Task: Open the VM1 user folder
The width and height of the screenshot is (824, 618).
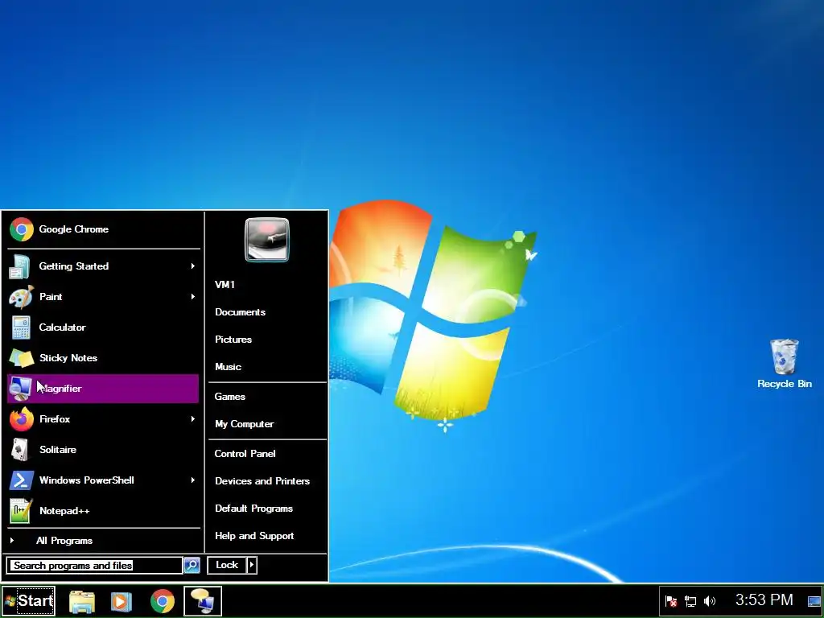Action: pyautogui.click(x=225, y=285)
